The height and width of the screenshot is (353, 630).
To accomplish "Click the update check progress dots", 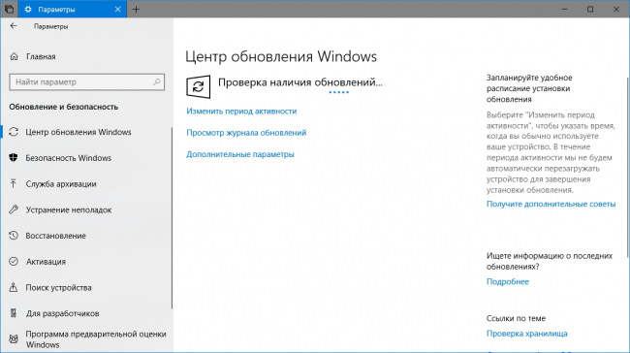I will [338, 92].
